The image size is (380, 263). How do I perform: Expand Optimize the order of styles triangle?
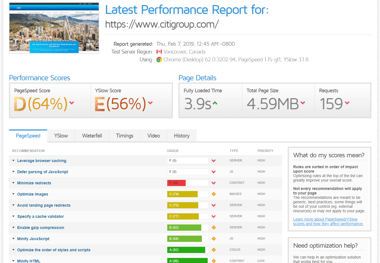coord(13,250)
